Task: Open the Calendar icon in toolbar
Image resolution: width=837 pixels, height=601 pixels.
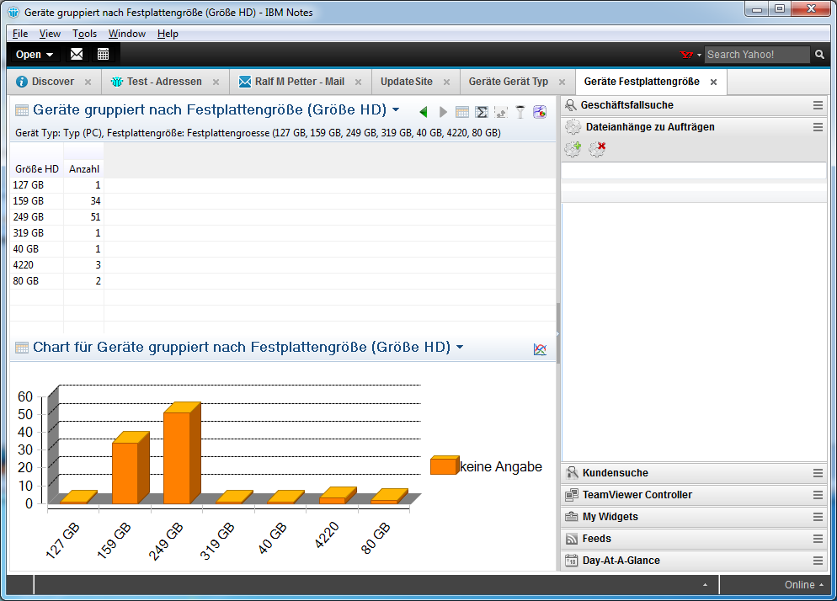Action: (103, 55)
